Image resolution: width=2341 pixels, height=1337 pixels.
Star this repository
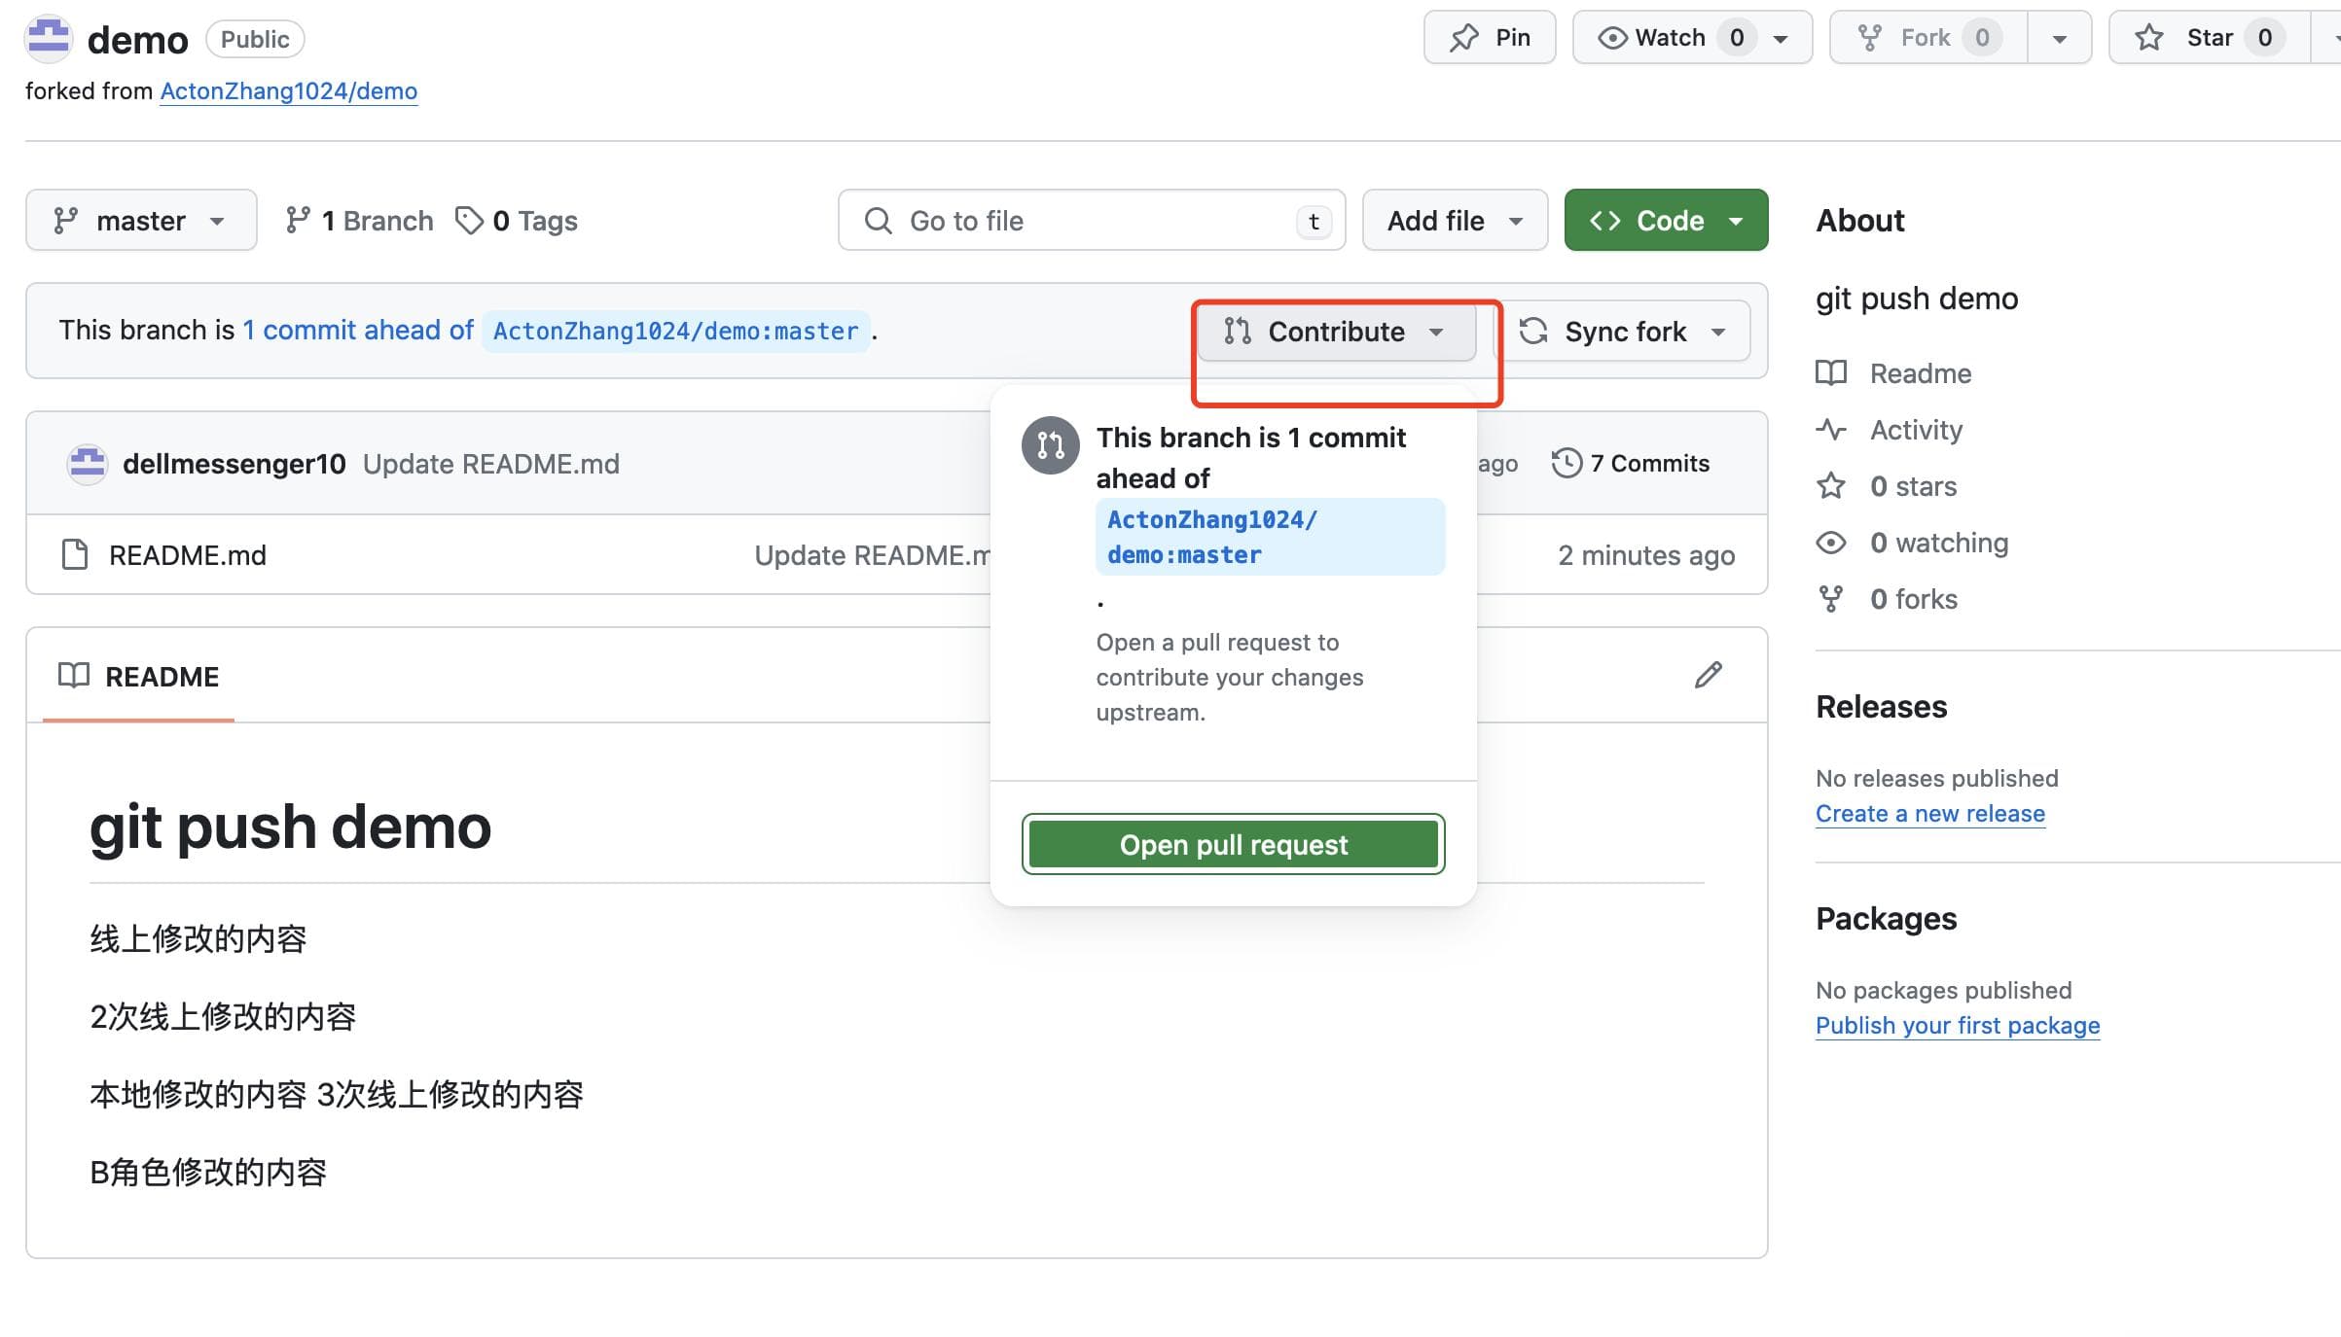[2210, 38]
